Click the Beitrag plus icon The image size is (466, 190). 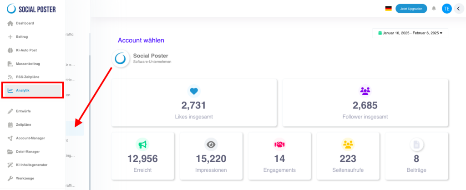(10, 37)
